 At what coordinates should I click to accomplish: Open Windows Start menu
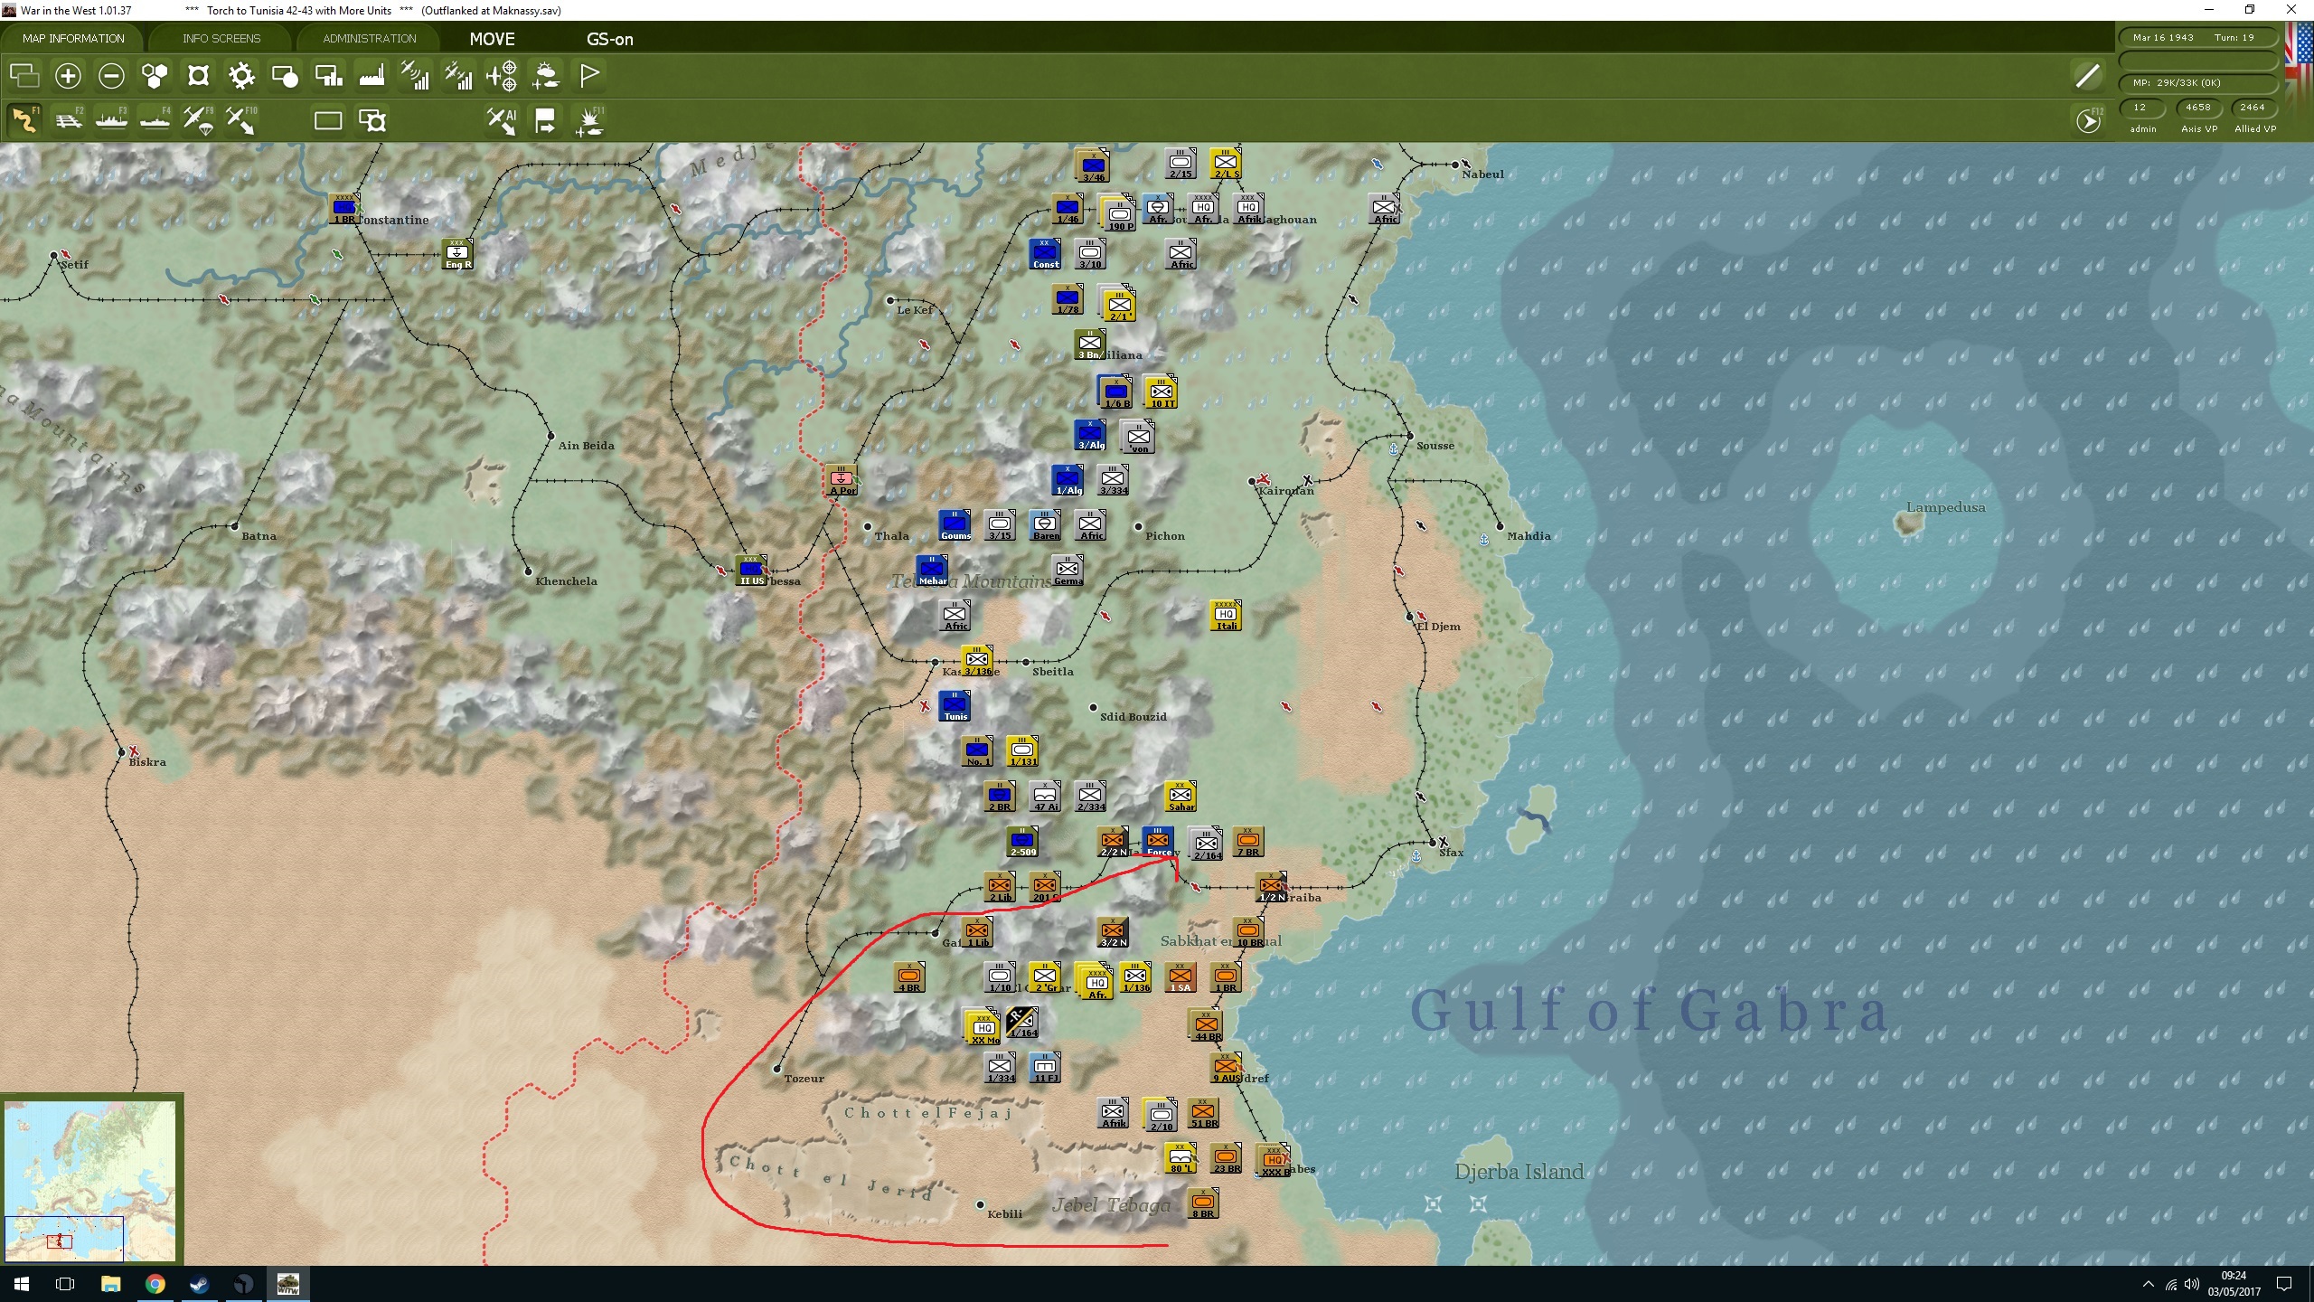tap(22, 1284)
